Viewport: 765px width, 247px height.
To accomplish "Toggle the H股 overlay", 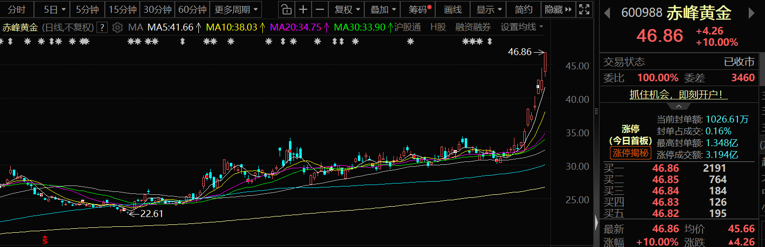I will pos(438,27).
